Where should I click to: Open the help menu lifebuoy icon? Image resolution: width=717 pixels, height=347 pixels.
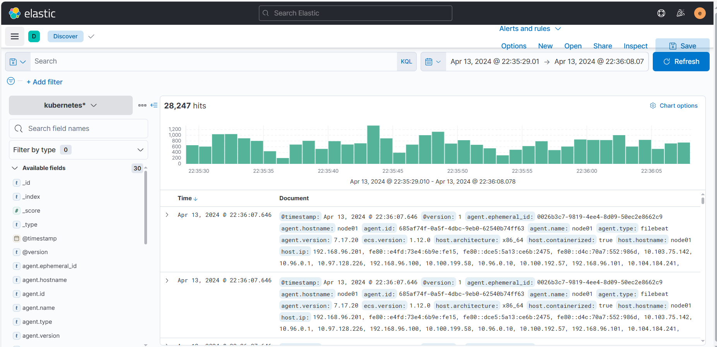point(661,13)
